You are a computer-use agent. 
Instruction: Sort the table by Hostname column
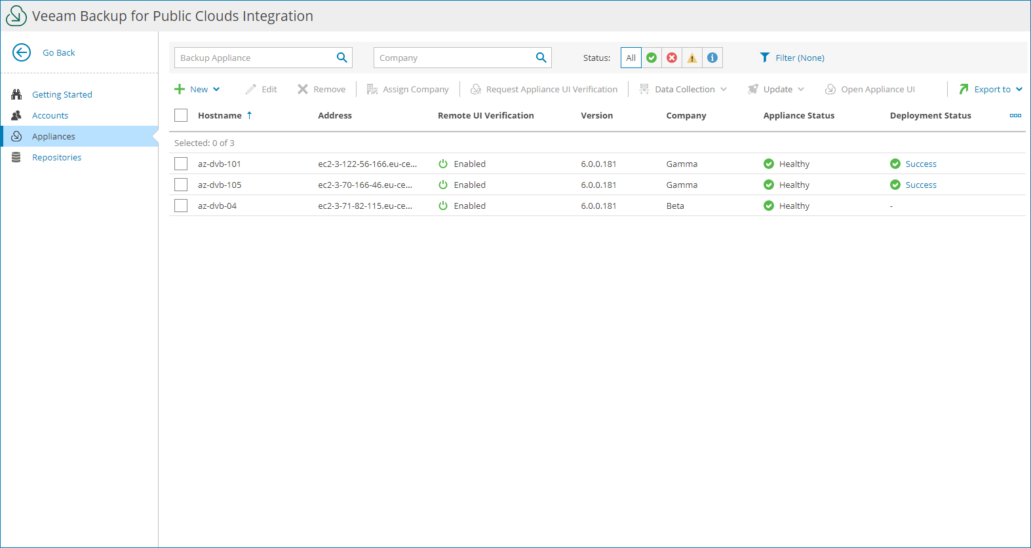pyautogui.click(x=220, y=115)
